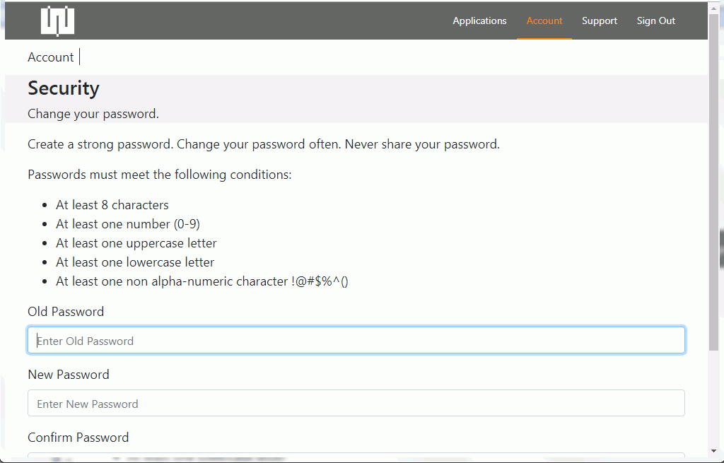Click the non alpha-numeric character condition text
Viewport: 724px width, 463px height.
pyautogui.click(x=202, y=281)
